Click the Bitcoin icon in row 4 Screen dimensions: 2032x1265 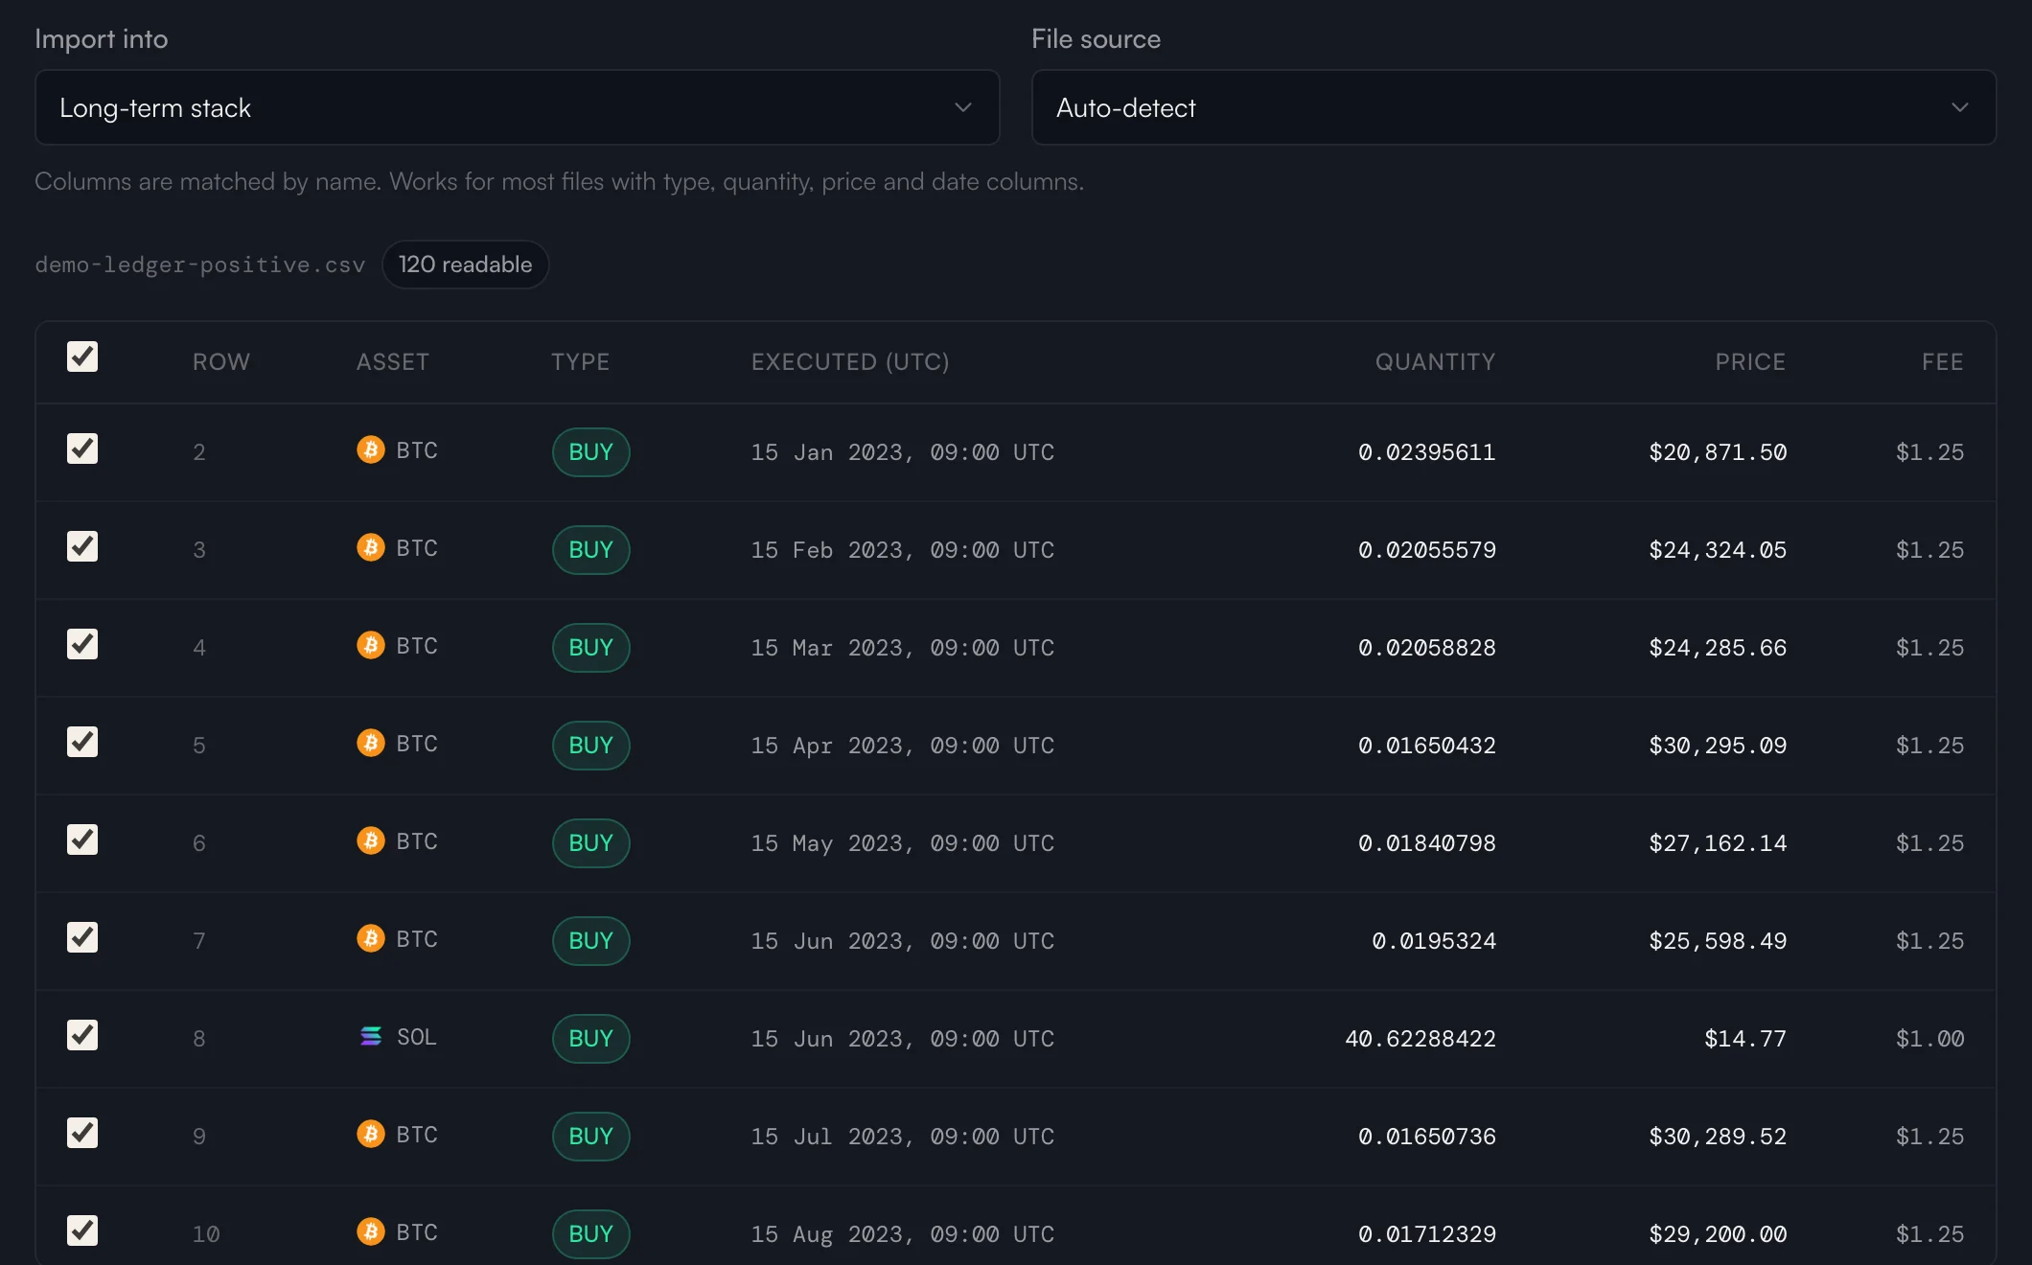click(371, 645)
